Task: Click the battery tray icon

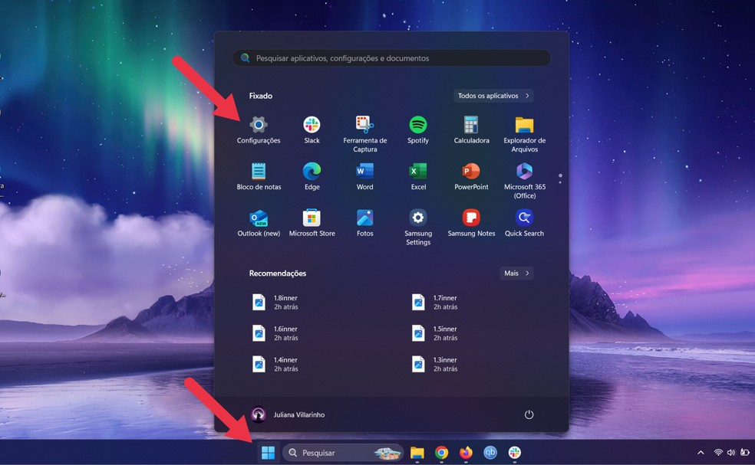Action: click(744, 452)
